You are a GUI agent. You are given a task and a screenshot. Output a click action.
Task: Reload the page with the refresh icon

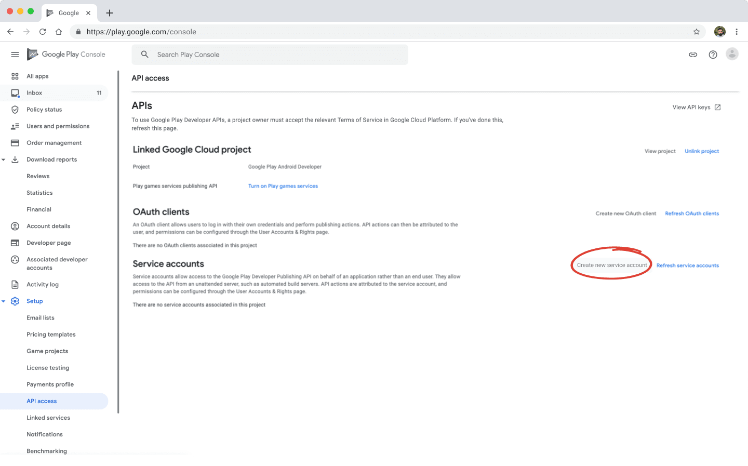click(x=43, y=32)
